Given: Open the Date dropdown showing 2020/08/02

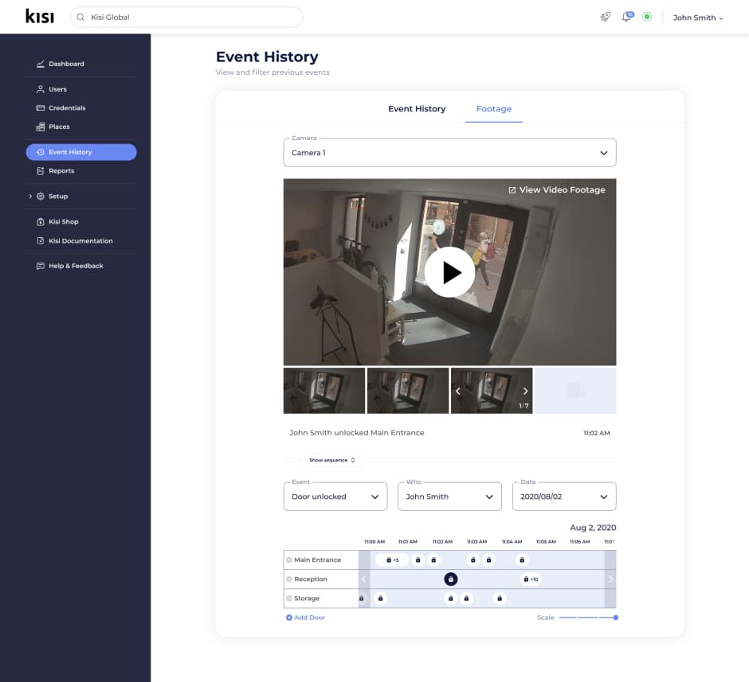Looking at the screenshot, I should pyautogui.click(x=564, y=497).
